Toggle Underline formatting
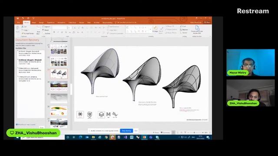This screenshot has width=278, height=156. 62,32
